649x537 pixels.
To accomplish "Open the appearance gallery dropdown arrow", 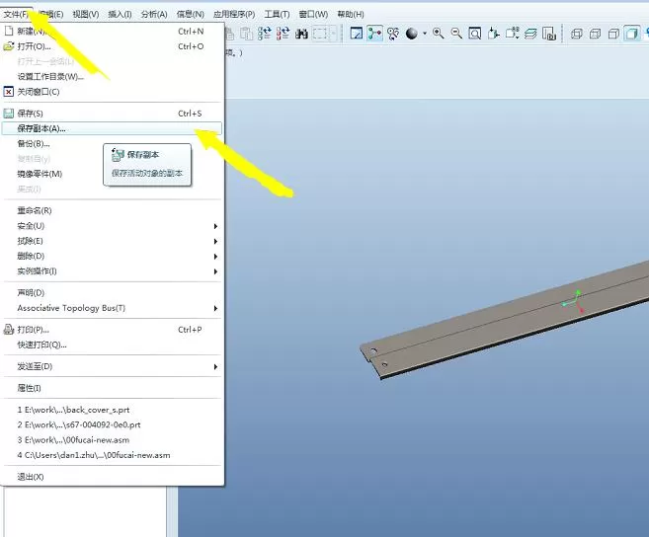I will point(425,34).
